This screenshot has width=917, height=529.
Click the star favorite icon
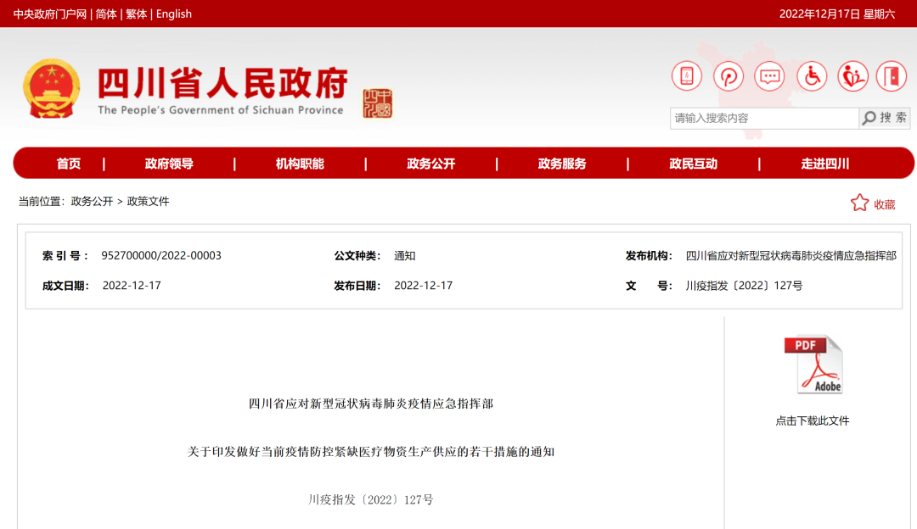point(859,203)
